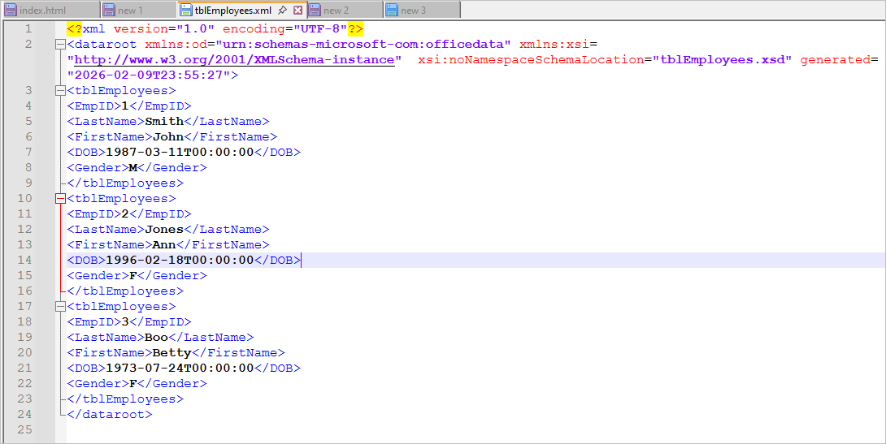The image size is (886, 444).
Task: Click the save icon on new 3 tab
Action: pyautogui.click(x=392, y=11)
